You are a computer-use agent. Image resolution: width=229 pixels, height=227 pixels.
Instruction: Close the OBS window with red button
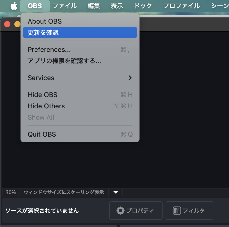tap(7, 24)
